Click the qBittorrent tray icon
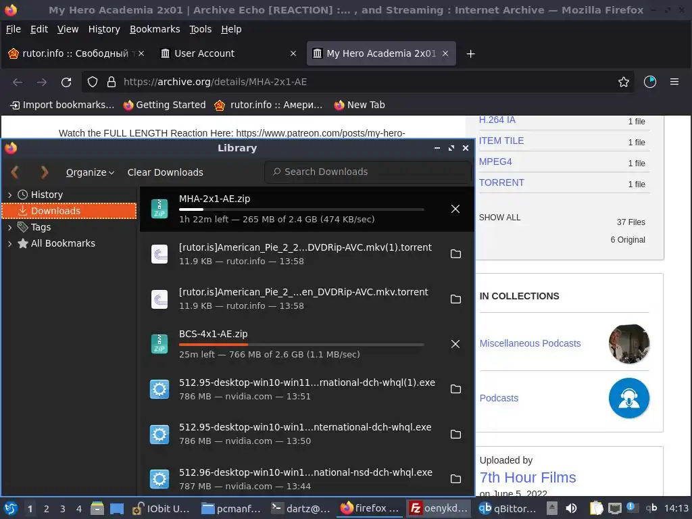The width and height of the screenshot is (692, 519). pyautogui.click(x=651, y=508)
